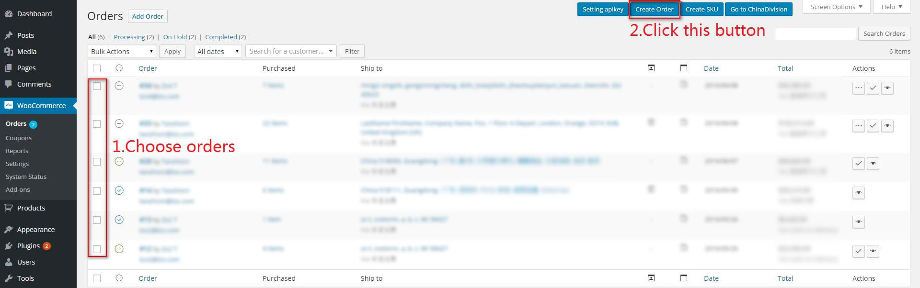The height and width of the screenshot is (288, 920).
Task: Select the last order row checkbox
Action: click(97, 249)
